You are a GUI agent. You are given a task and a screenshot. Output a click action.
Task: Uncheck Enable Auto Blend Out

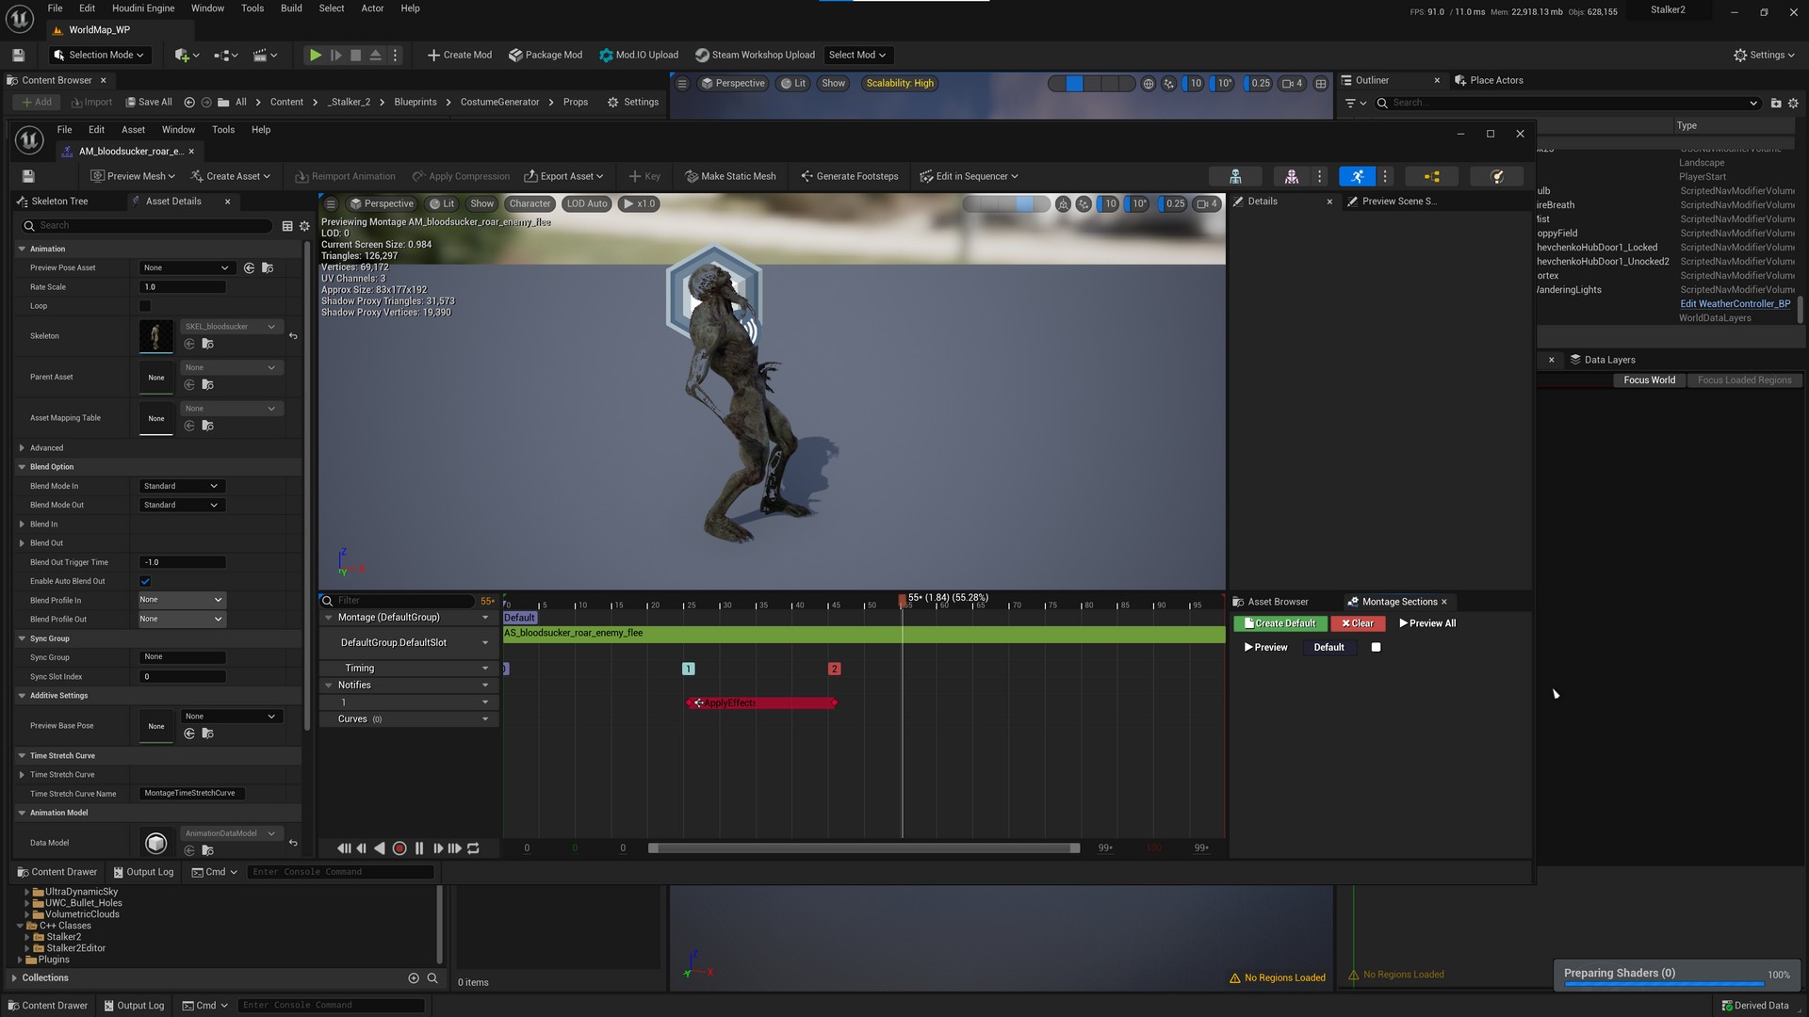pos(145,582)
